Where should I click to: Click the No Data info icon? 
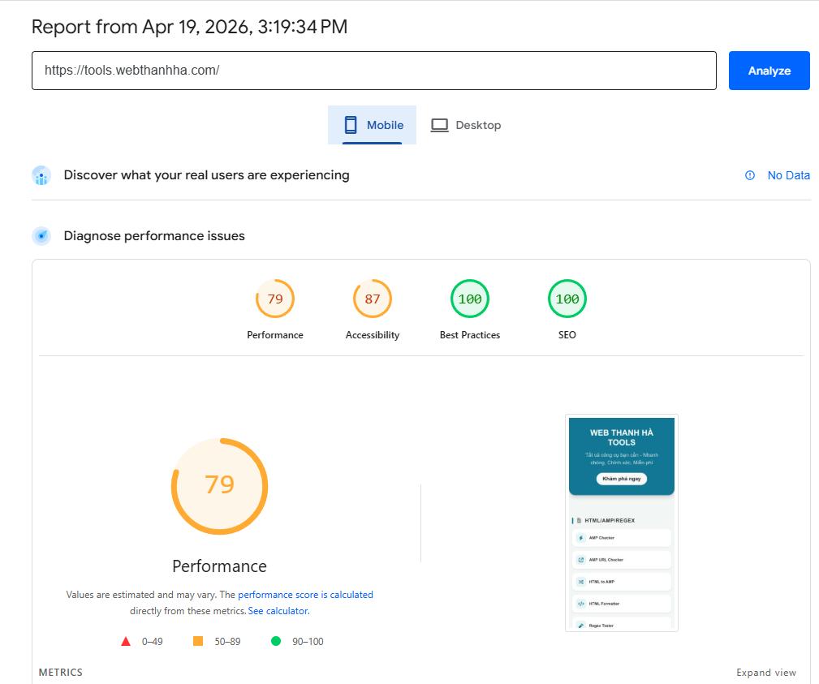point(750,175)
